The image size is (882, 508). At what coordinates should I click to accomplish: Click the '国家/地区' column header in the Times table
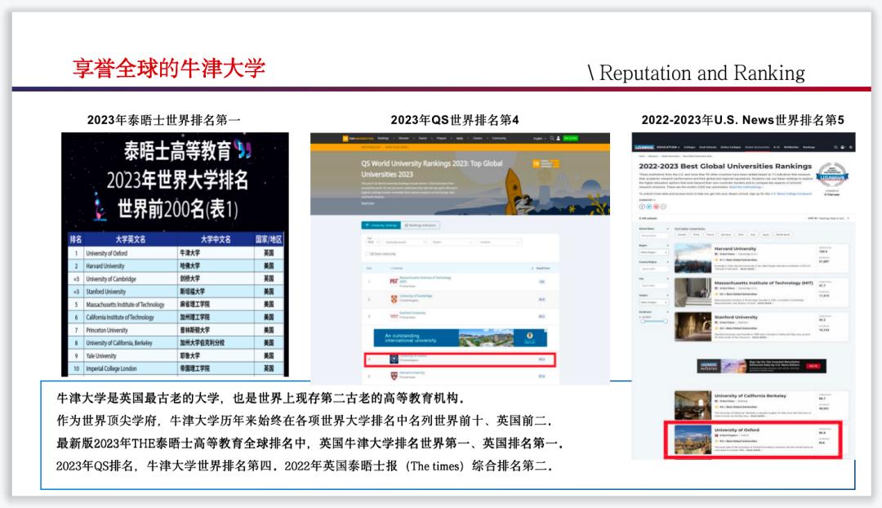(269, 239)
